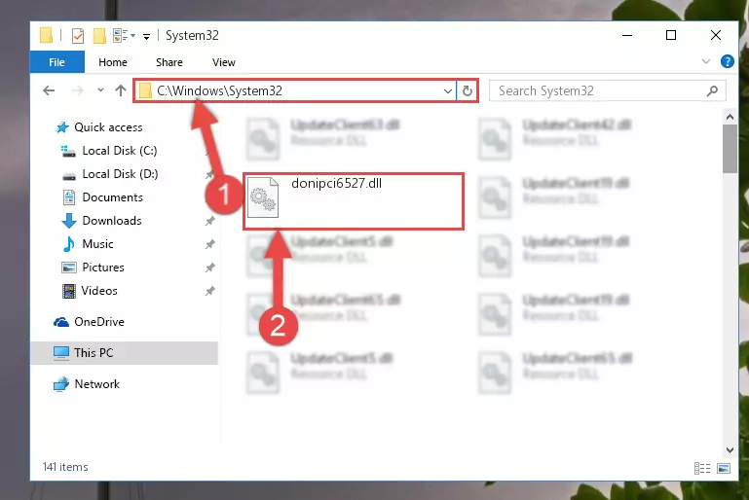The width and height of the screenshot is (749, 500).
Task: Switch to Details view layout icon
Action: (701, 469)
